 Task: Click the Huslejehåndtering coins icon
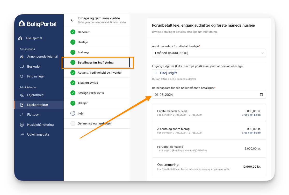[22, 124]
